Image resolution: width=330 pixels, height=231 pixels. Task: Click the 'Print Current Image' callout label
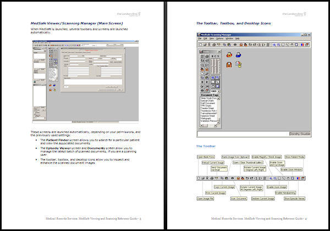tap(216, 193)
